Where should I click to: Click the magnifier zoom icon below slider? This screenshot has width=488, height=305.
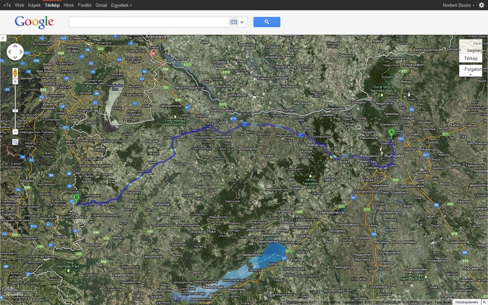tap(15, 142)
